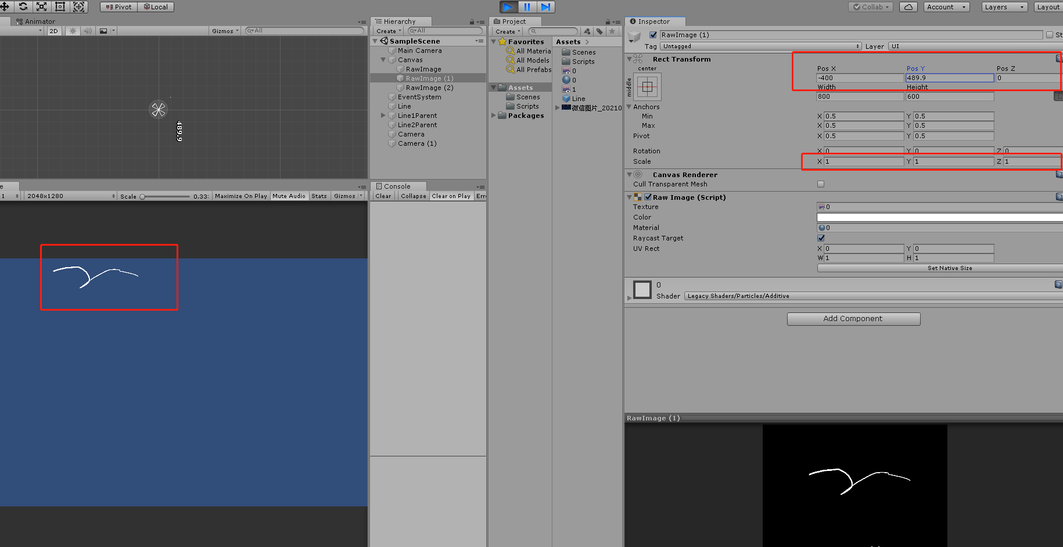Open Scripts folder in Assets list
This screenshot has width=1063, height=547.
[x=583, y=62]
